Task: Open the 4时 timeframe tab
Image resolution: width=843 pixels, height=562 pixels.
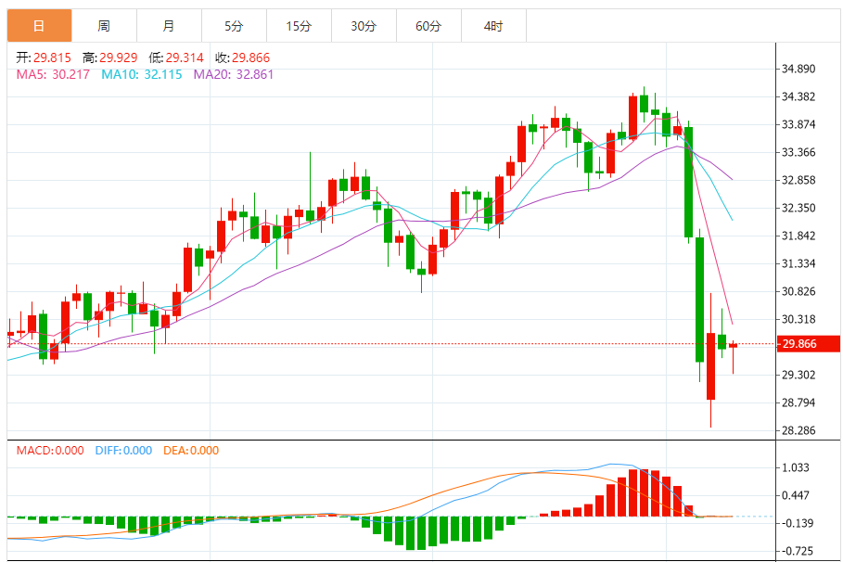Action: click(x=493, y=26)
